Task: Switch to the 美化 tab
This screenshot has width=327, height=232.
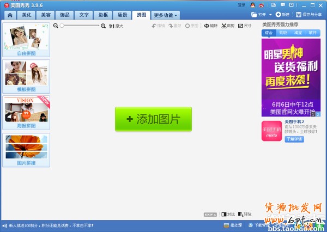Action: (27, 15)
